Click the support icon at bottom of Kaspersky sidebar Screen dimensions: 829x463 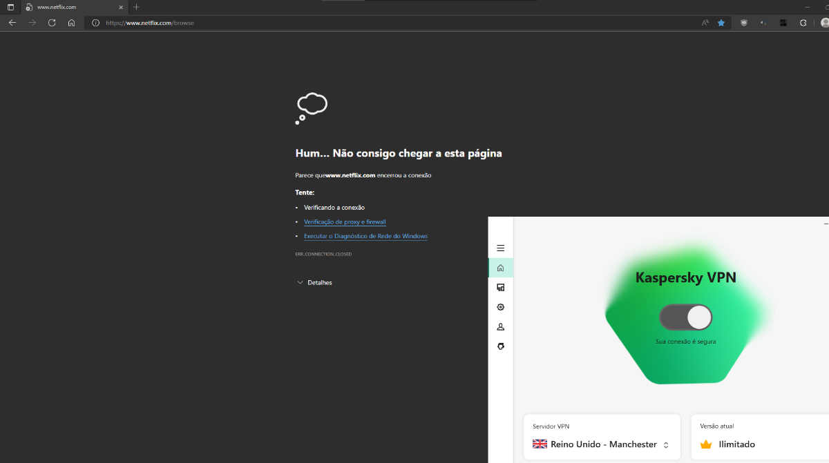click(501, 346)
